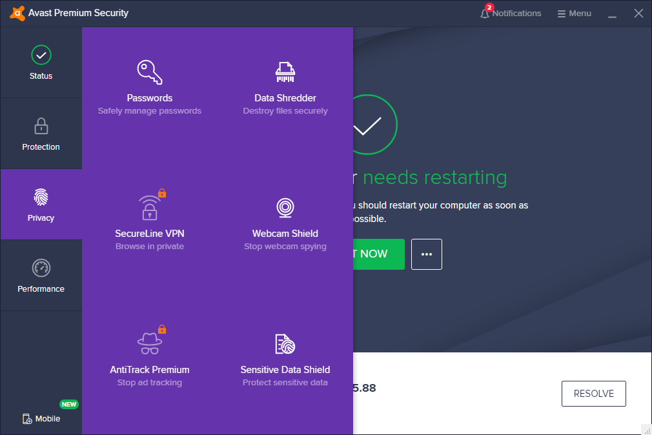
Task: Click the NEW badge above Mobile
Action: 68,404
